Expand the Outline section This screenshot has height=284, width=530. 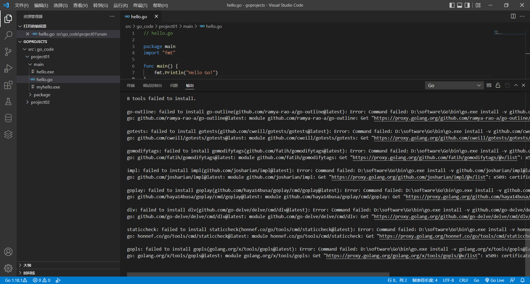point(68,265)
